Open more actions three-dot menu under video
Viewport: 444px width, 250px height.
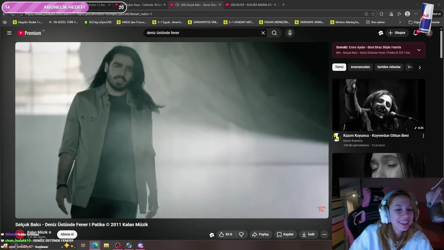click(324, 234)
